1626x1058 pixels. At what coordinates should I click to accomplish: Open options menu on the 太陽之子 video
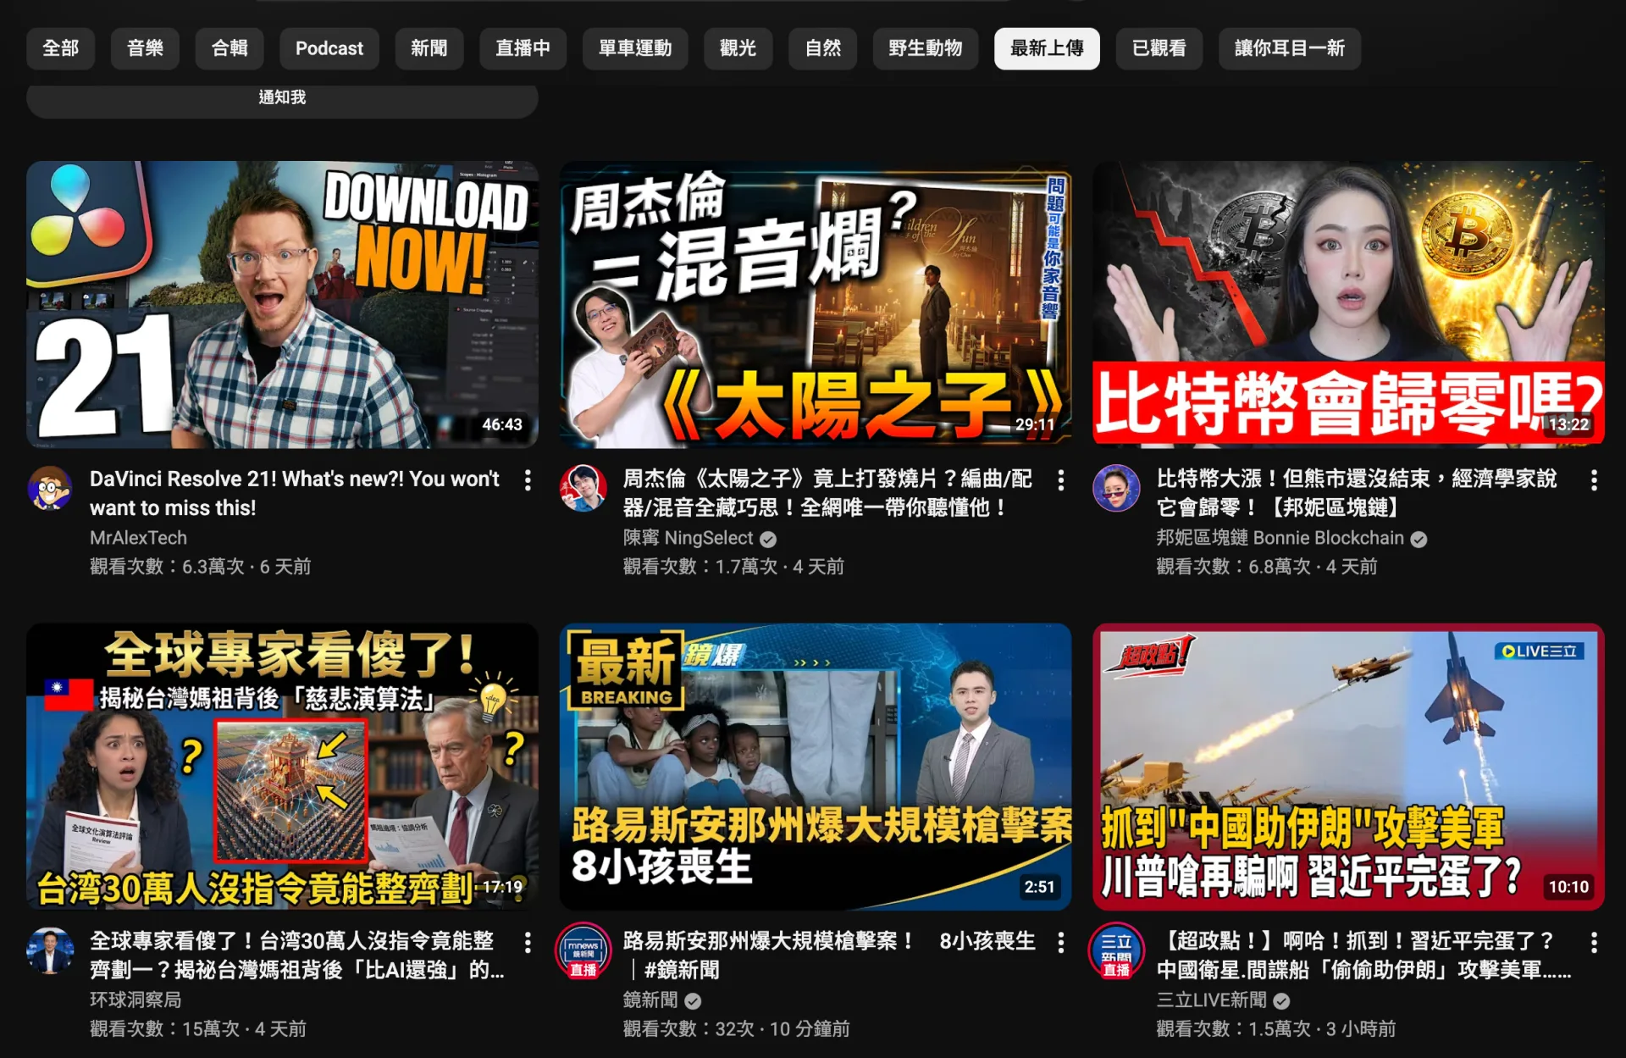coord(1061,481)
